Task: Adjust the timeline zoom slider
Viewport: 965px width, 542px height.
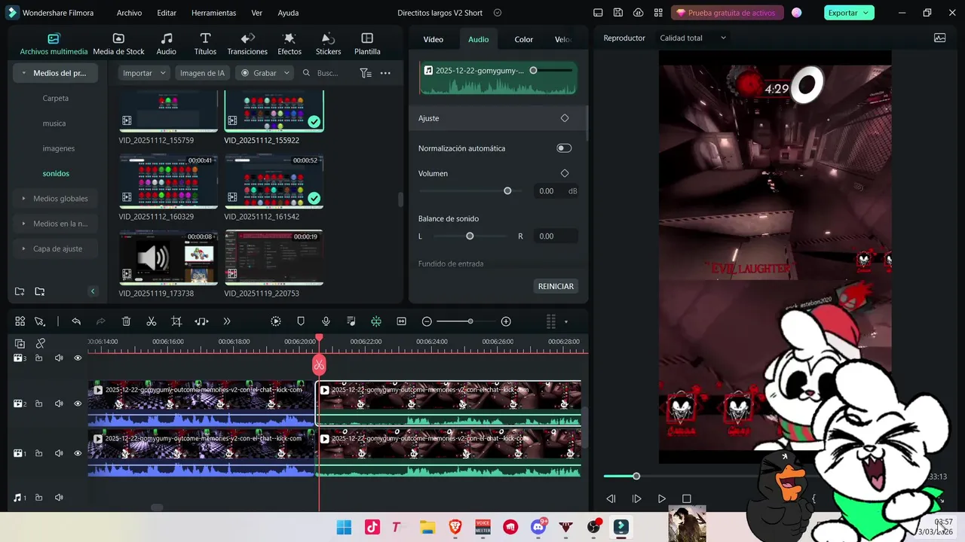Action: click(x=470, y=321)
